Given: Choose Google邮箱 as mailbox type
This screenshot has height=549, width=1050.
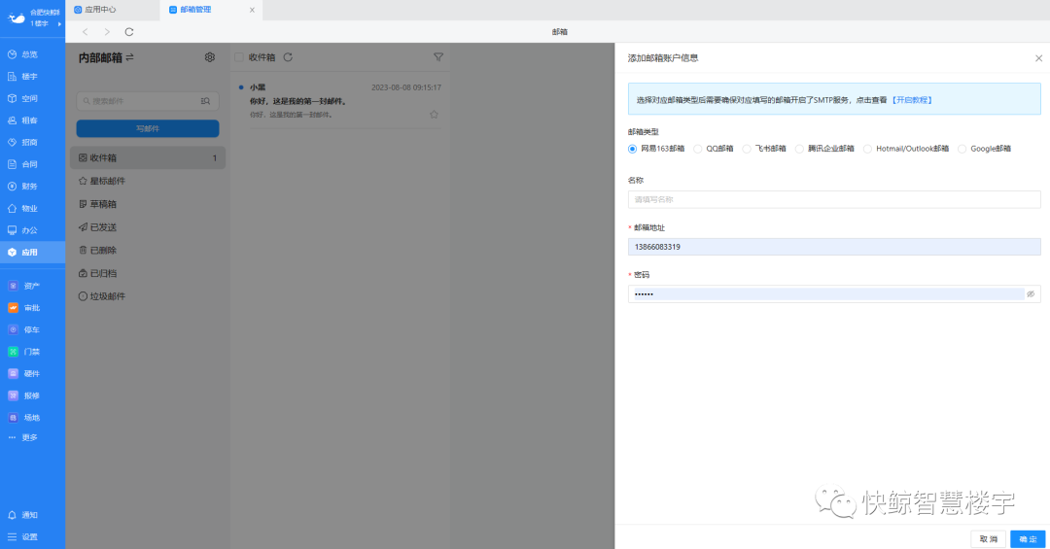Looking at the screenshot, I should coord(962,149).
